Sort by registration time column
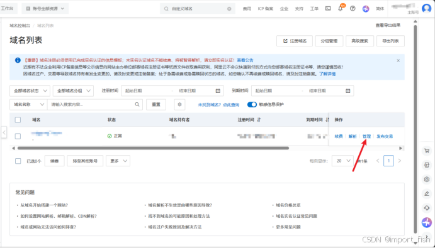This screenshot has height=248, width=435. (x=259, y=119)
